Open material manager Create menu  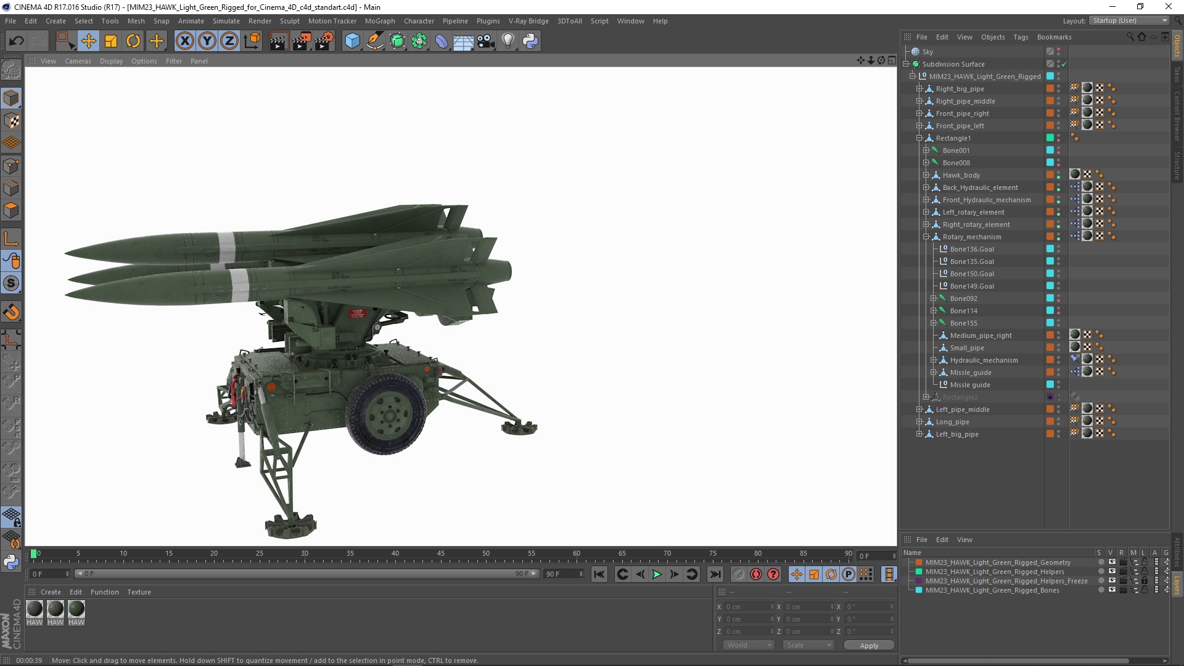(51, 592)
